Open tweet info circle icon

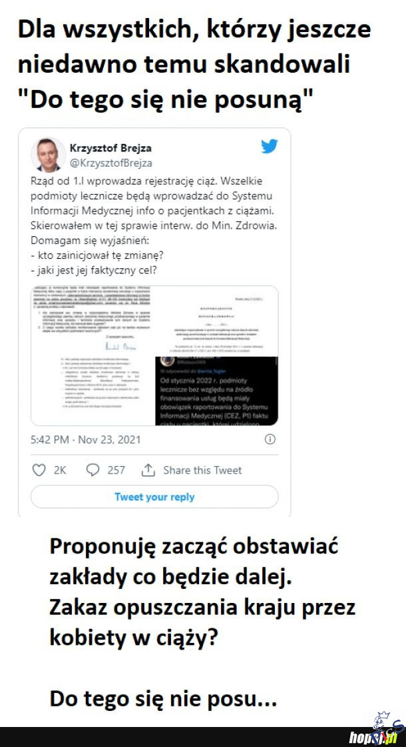[x=270, y=440]
